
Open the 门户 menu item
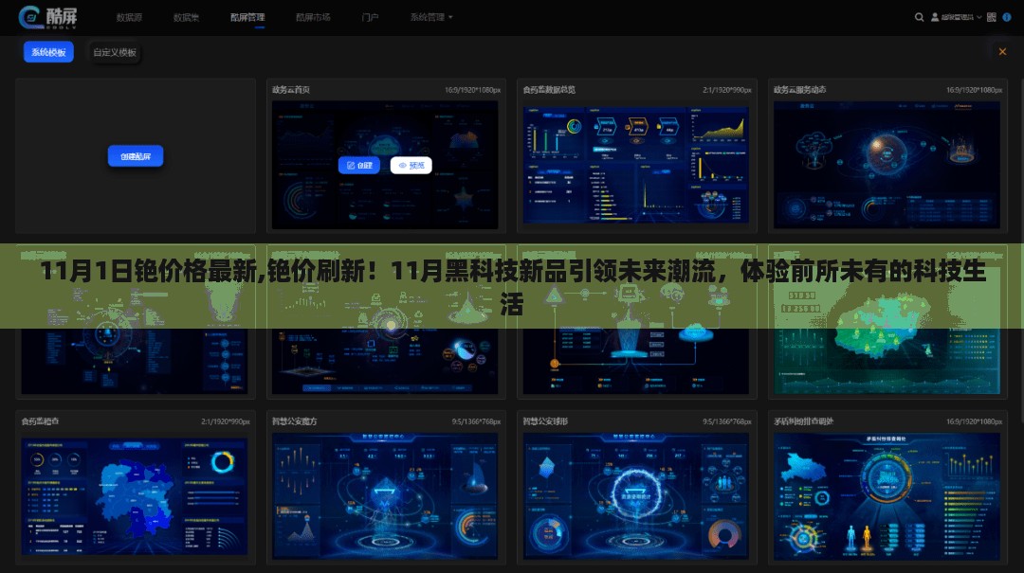pos(371,17)
